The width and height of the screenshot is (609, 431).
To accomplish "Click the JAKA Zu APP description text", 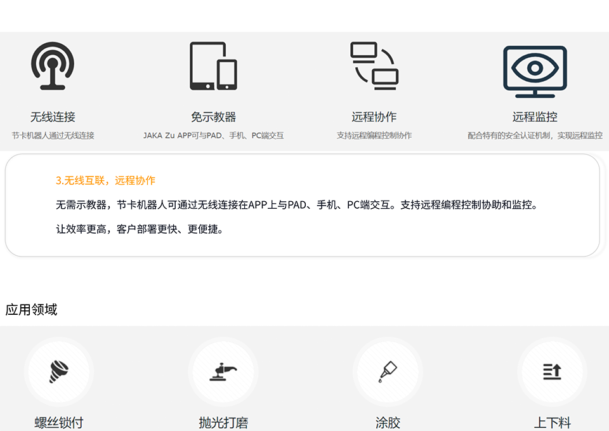I will tap(213, 135).
